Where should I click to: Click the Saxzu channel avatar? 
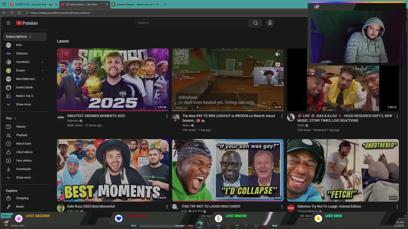[x=176, y=117]
